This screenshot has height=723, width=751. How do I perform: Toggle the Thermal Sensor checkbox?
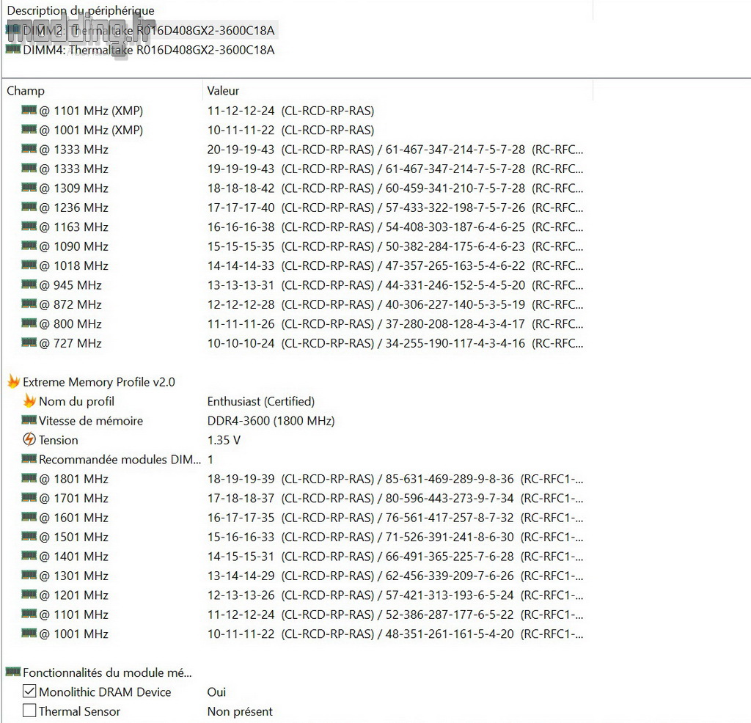tap(29, 711)
